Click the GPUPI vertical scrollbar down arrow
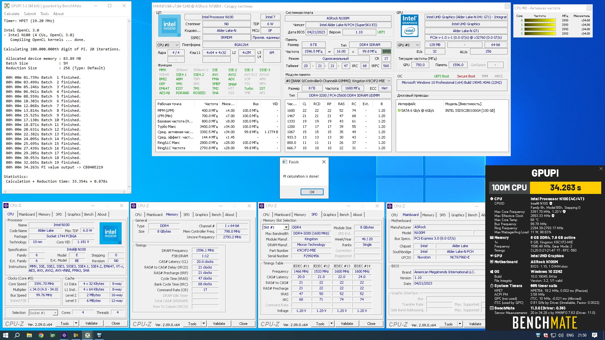 pos(129,187)
